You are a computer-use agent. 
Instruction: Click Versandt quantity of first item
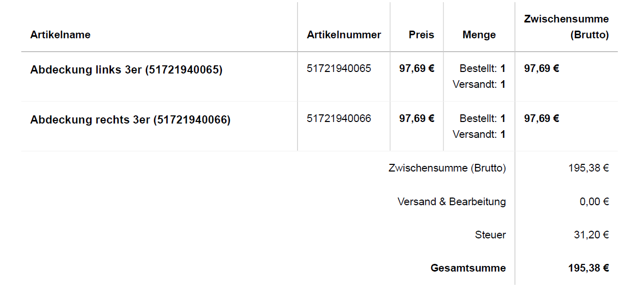(479, 84)
